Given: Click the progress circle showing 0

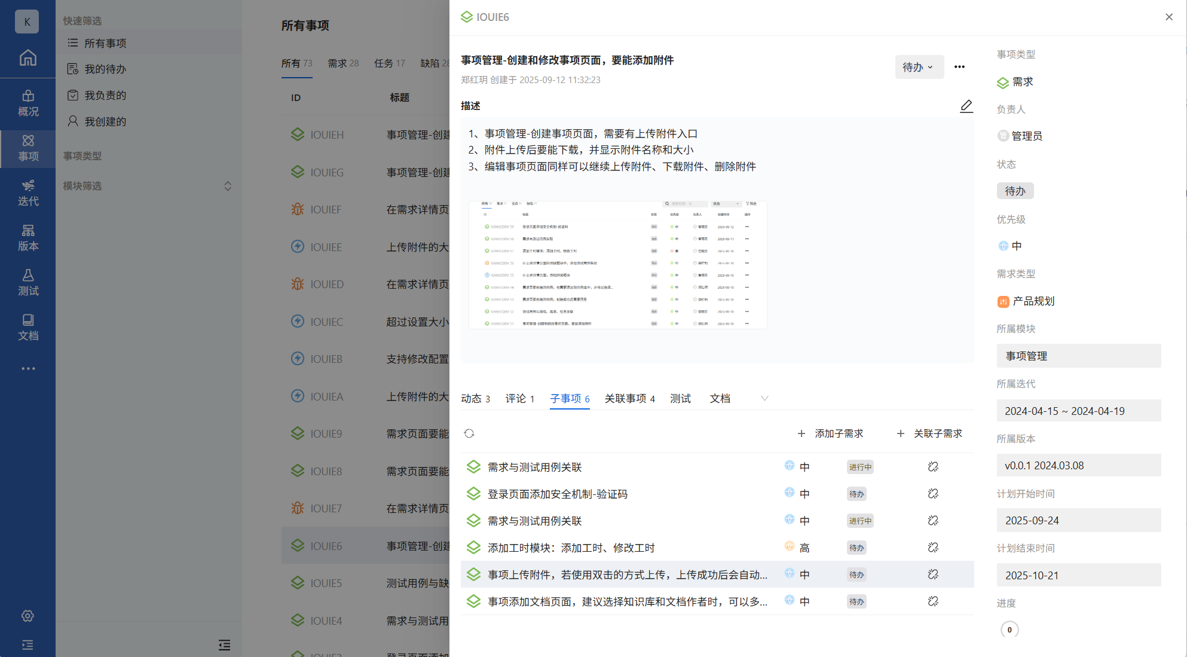Looking at the screenshot, I should coord(1009,630).
